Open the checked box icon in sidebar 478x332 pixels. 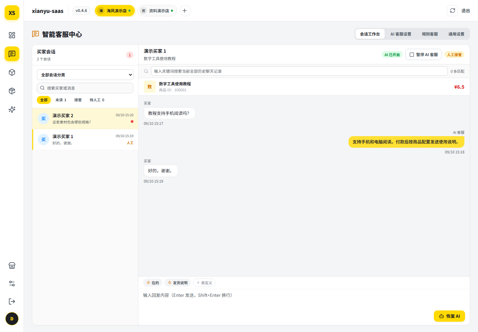(12, 91)
